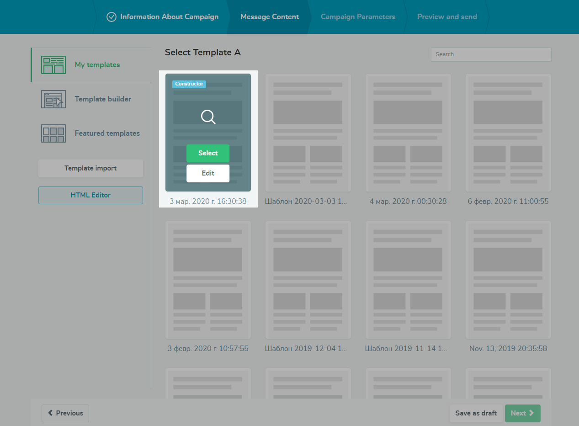Screen dimensions: 579x426
Task: Click Save as draft
Action: (x=476, y=413)
